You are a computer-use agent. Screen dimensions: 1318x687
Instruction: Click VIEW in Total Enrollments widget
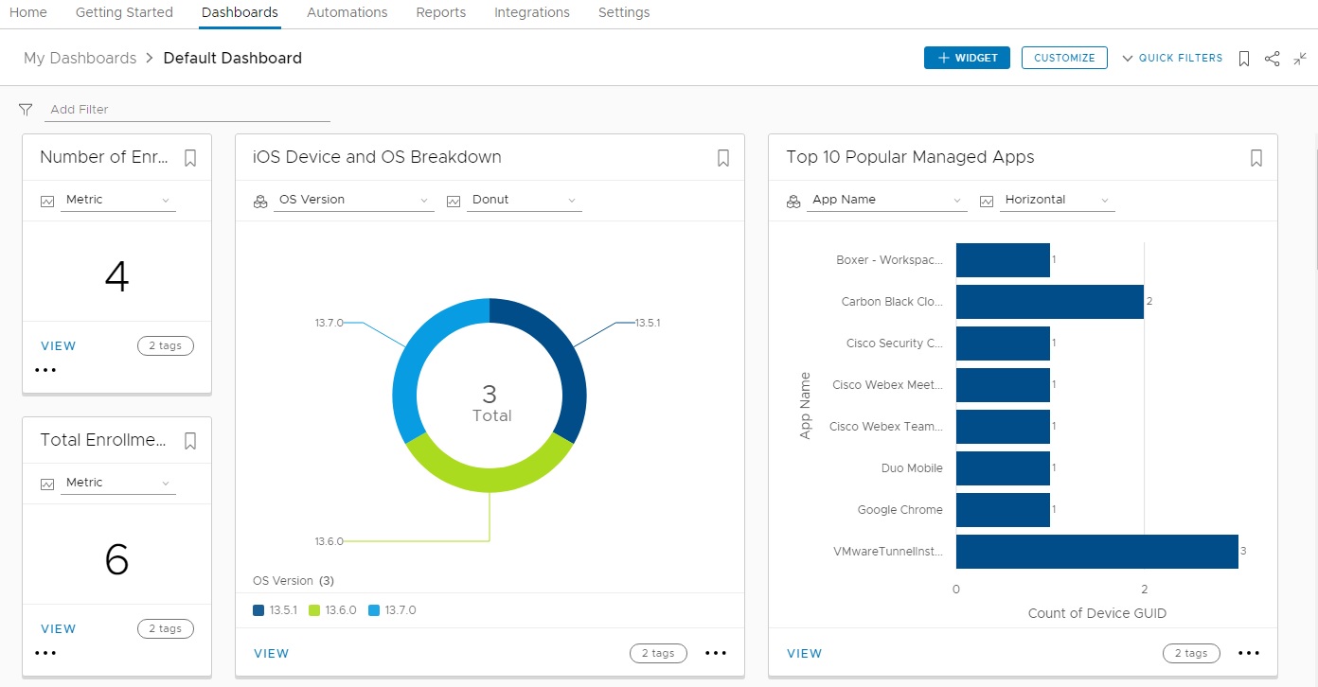59,629
